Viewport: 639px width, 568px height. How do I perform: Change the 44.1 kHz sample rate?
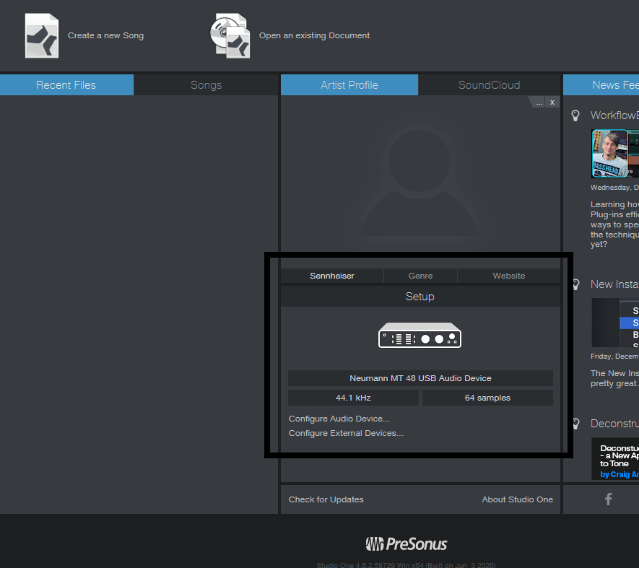pos(353,398)
